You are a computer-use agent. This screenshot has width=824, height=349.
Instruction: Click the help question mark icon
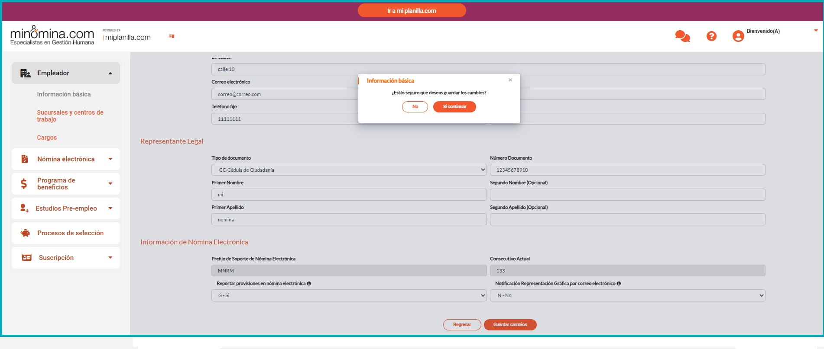(x=711, y=36)
